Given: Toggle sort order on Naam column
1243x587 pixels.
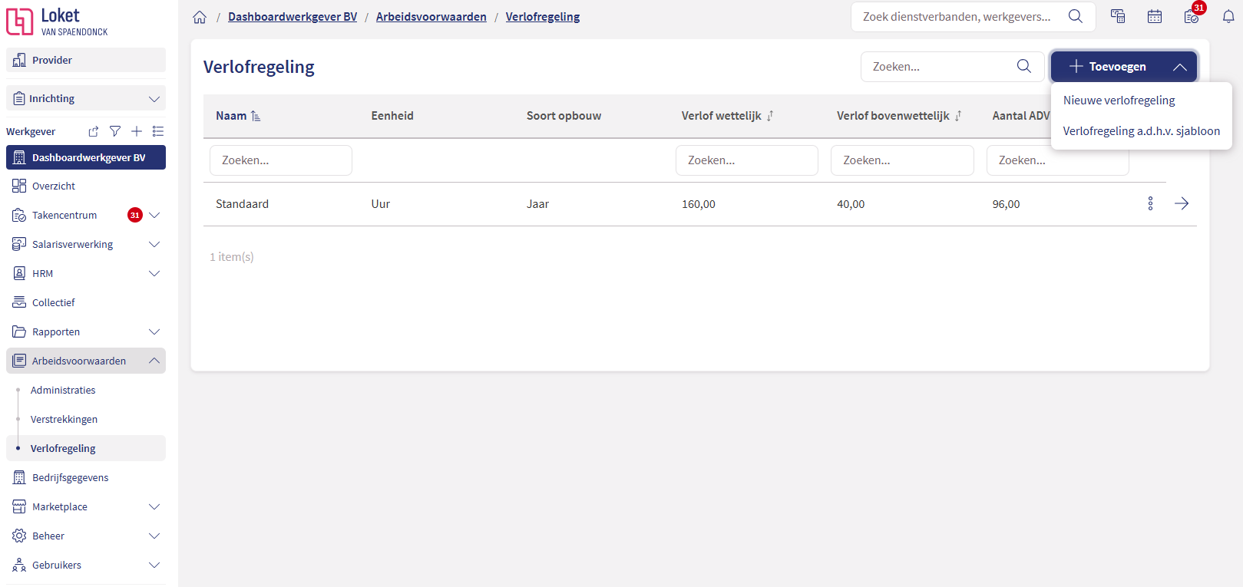Looking at the screenshot, I should (256, 116).
